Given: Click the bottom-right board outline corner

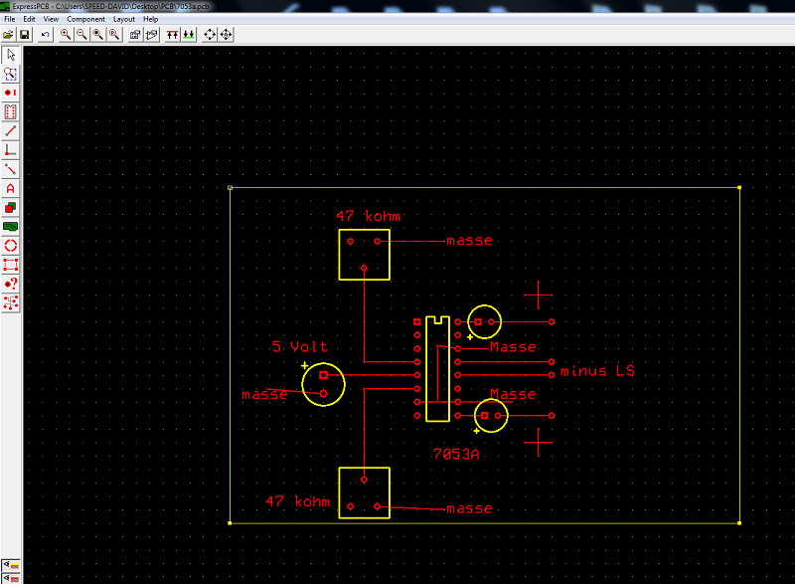Looking at the screenshot, I should (x=739, y=522).
